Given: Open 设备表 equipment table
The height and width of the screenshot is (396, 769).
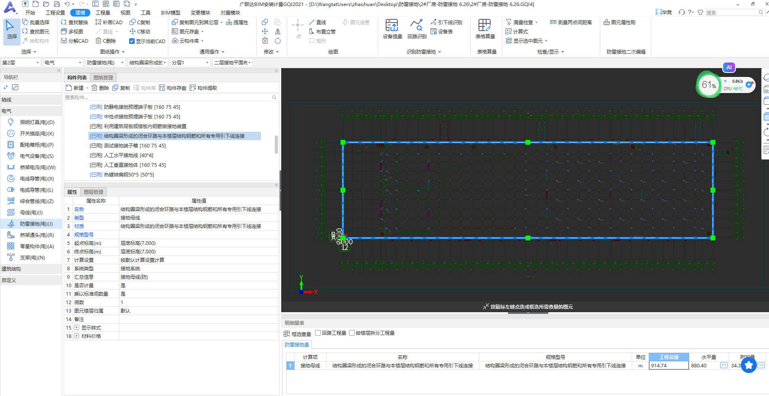Looking at the screenshot, I should 442,31.
